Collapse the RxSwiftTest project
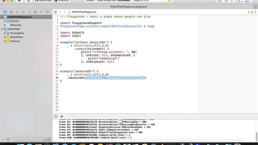 point(2,29)
